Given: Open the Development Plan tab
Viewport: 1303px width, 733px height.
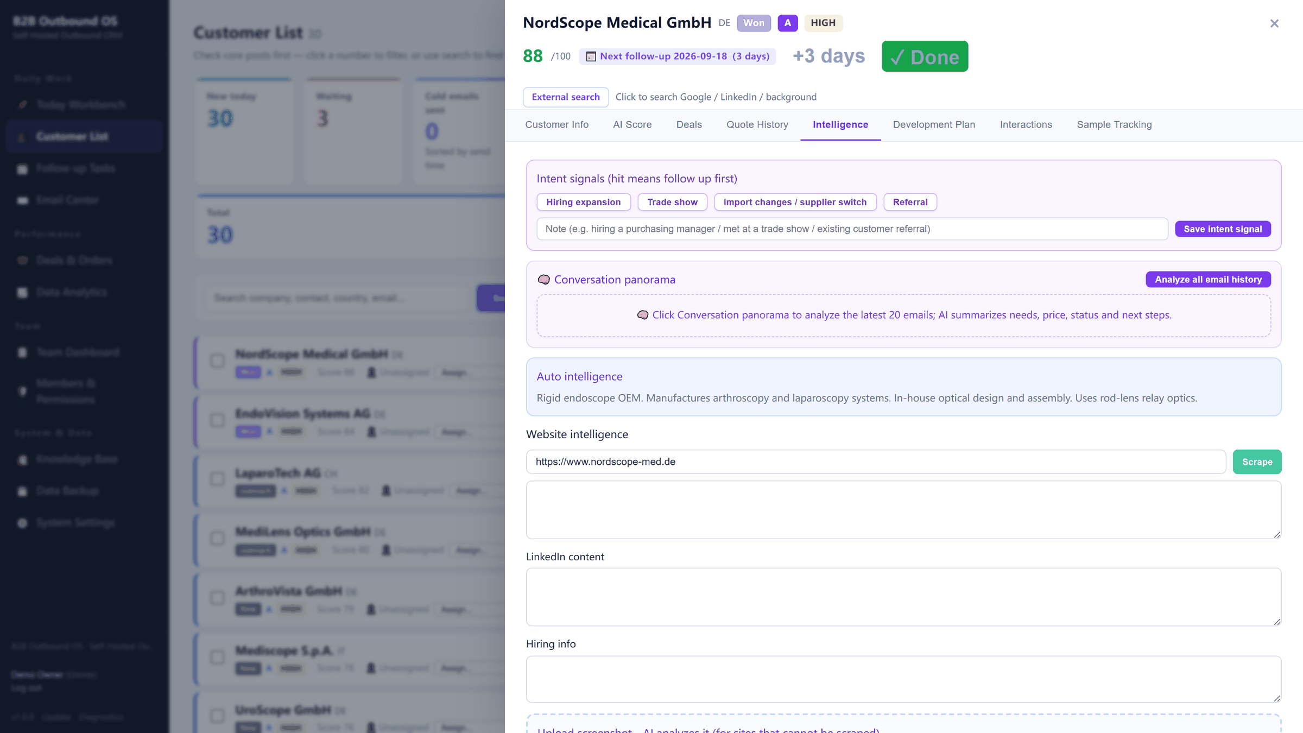Looking at the screenshot, I should 934,124.
